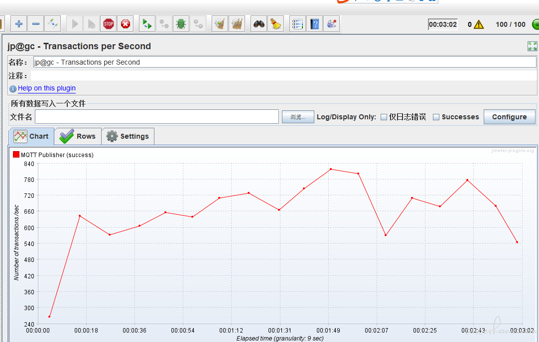The width and height of the screenshot is (539, 342).
Task: Open the Function Helper list icon
Action: (x=297, y=24)
